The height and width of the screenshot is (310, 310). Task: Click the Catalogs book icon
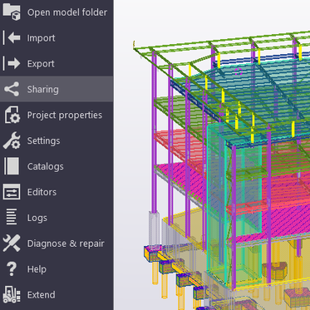pyautogui.click(x=12, y=166)
